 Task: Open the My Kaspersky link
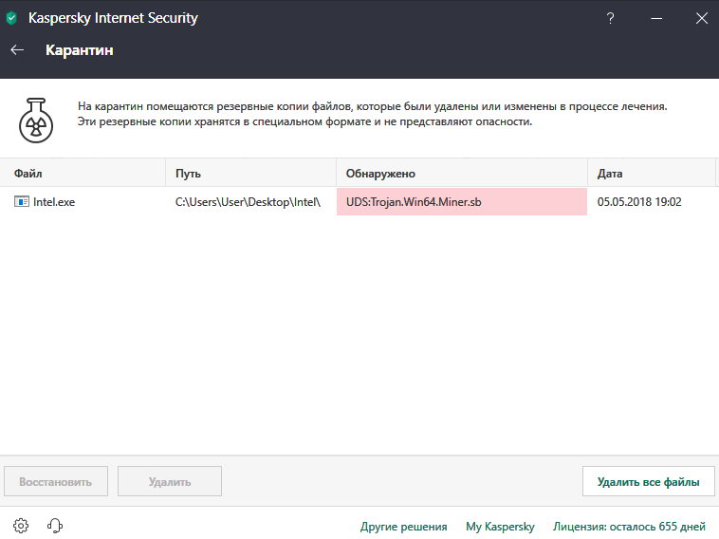pyautogui.click(x=500, y=527)
